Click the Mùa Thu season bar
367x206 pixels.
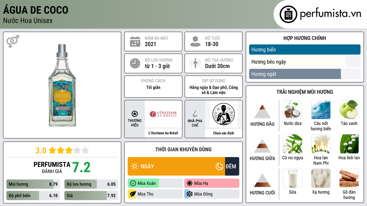tap(155, 194)
